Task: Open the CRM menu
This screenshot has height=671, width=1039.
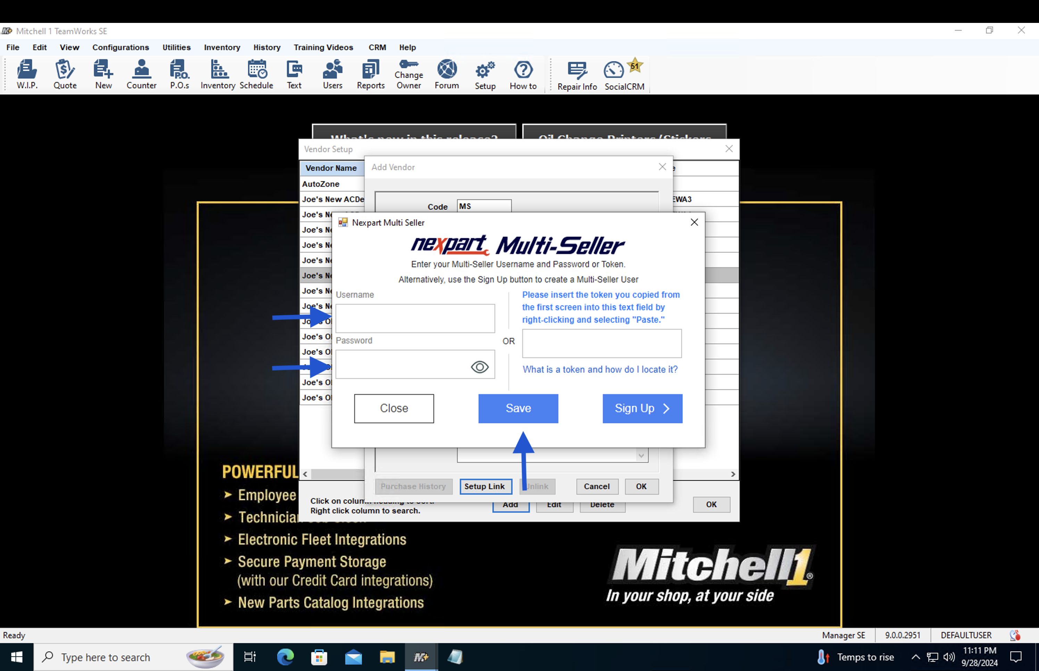Action: coord(377,47)
